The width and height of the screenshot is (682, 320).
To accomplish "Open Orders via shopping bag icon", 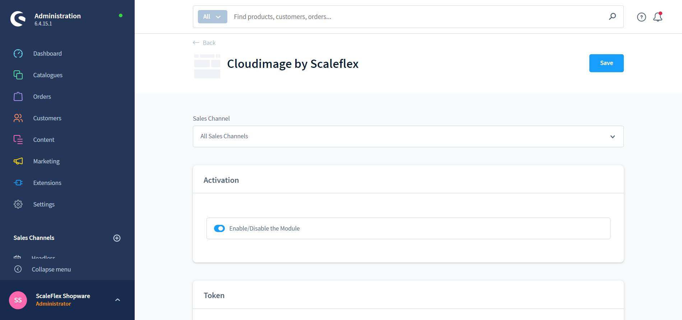I will (18, 97).
